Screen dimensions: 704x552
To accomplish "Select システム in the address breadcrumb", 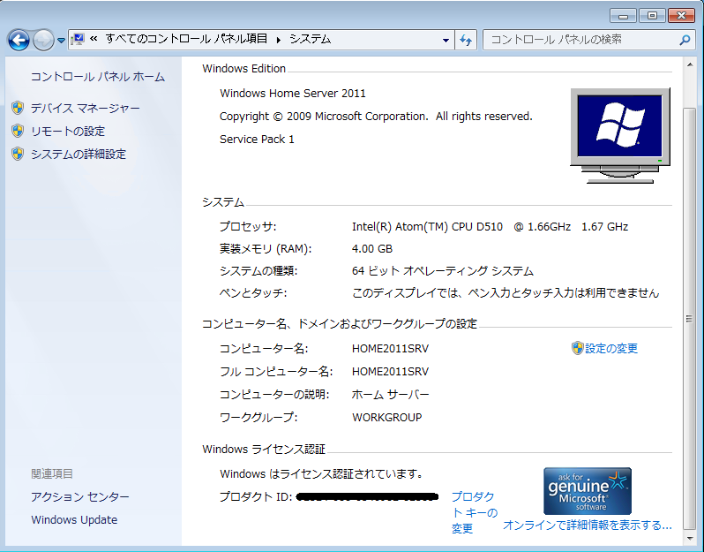I will coord(310,39).
